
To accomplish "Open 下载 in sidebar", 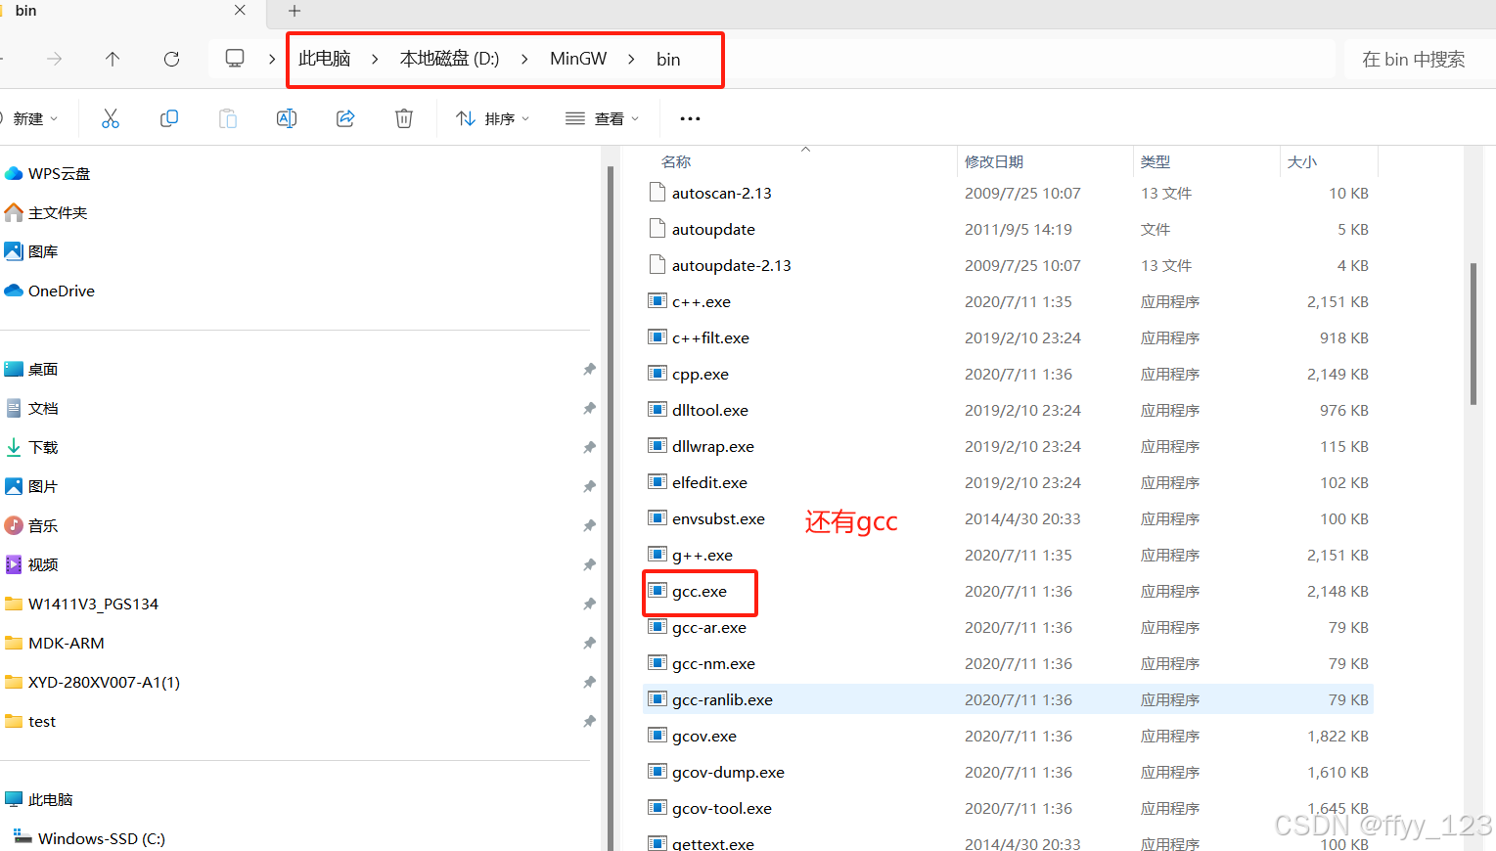I will coord(31,447).
